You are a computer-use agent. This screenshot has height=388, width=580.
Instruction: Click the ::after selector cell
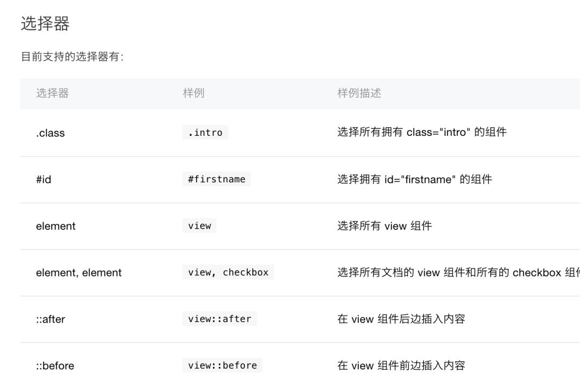tap(50, 319)
